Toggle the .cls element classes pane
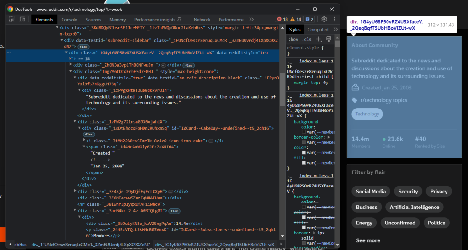This screenshot has height=250, width=468. [x=308, y=39]
